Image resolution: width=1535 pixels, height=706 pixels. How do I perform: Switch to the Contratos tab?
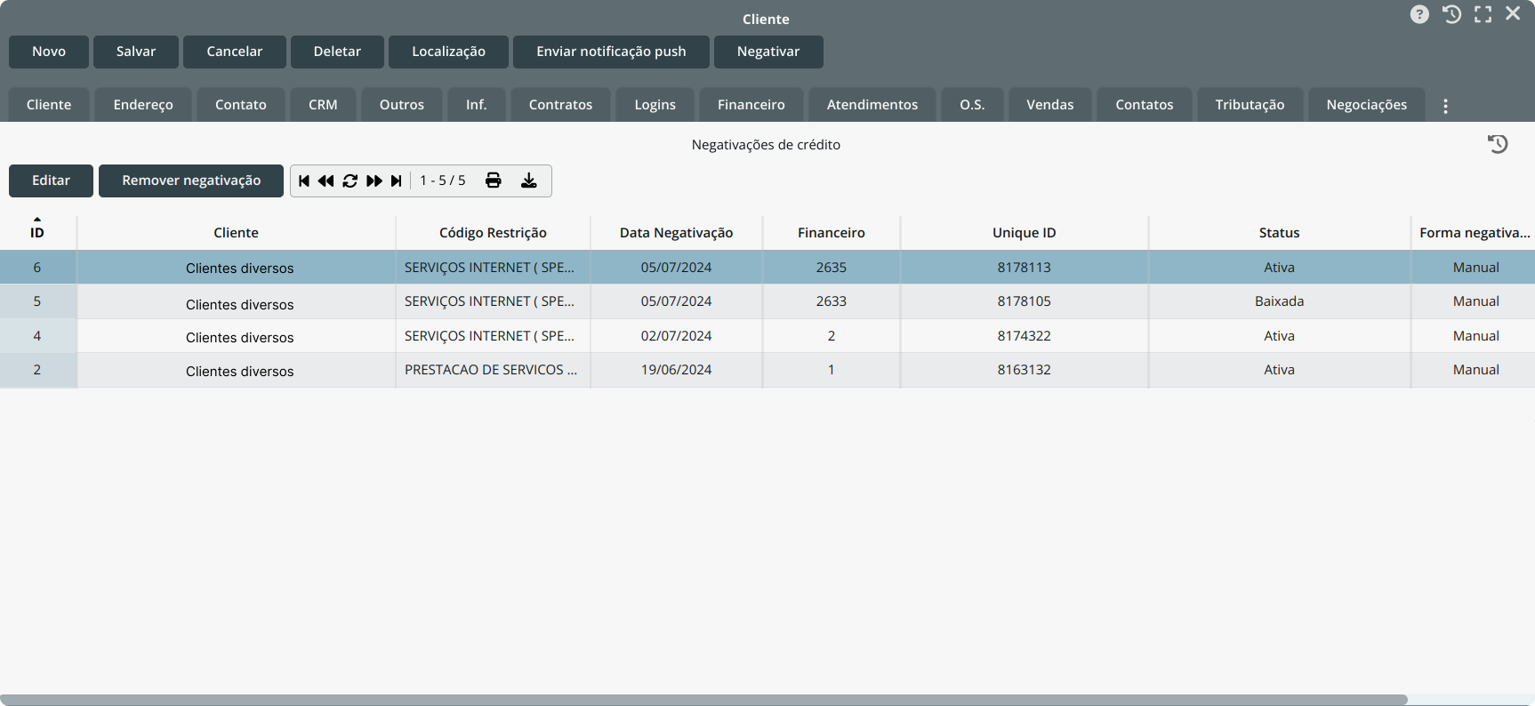tap(560, 105)
